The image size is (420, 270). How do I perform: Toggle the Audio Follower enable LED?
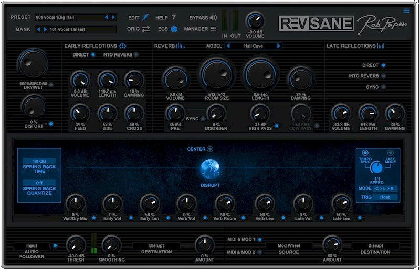(x=55, y=245)
